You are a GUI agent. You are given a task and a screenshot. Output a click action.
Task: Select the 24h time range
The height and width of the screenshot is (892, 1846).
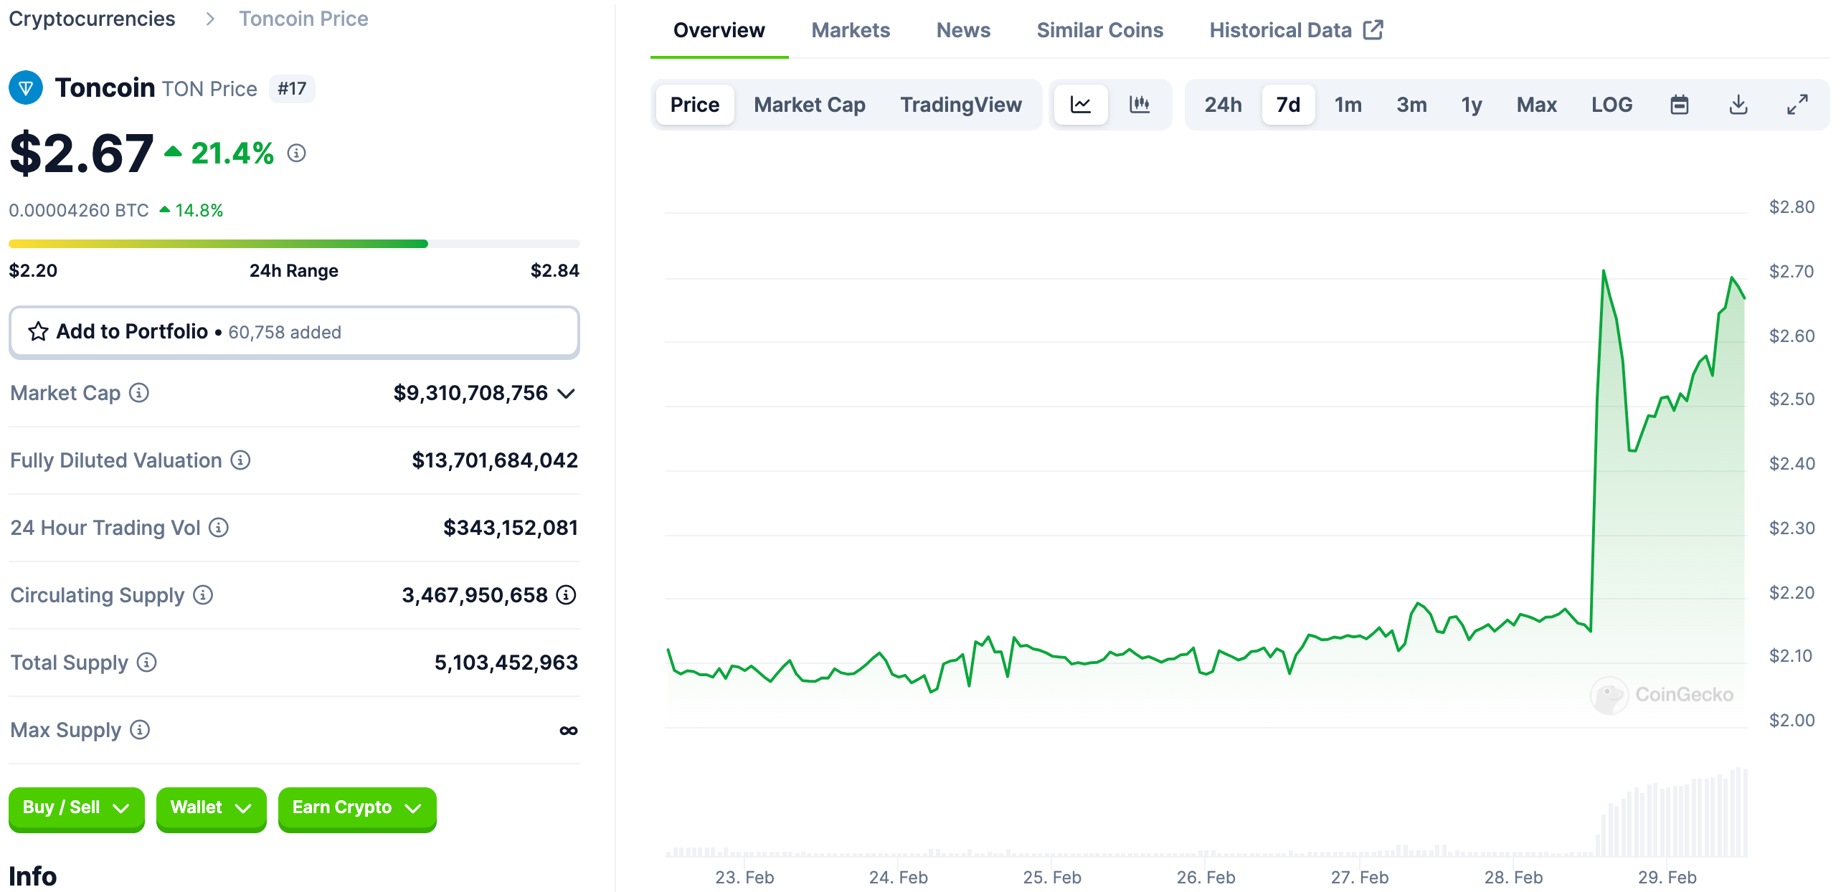tap(1223, 105)
